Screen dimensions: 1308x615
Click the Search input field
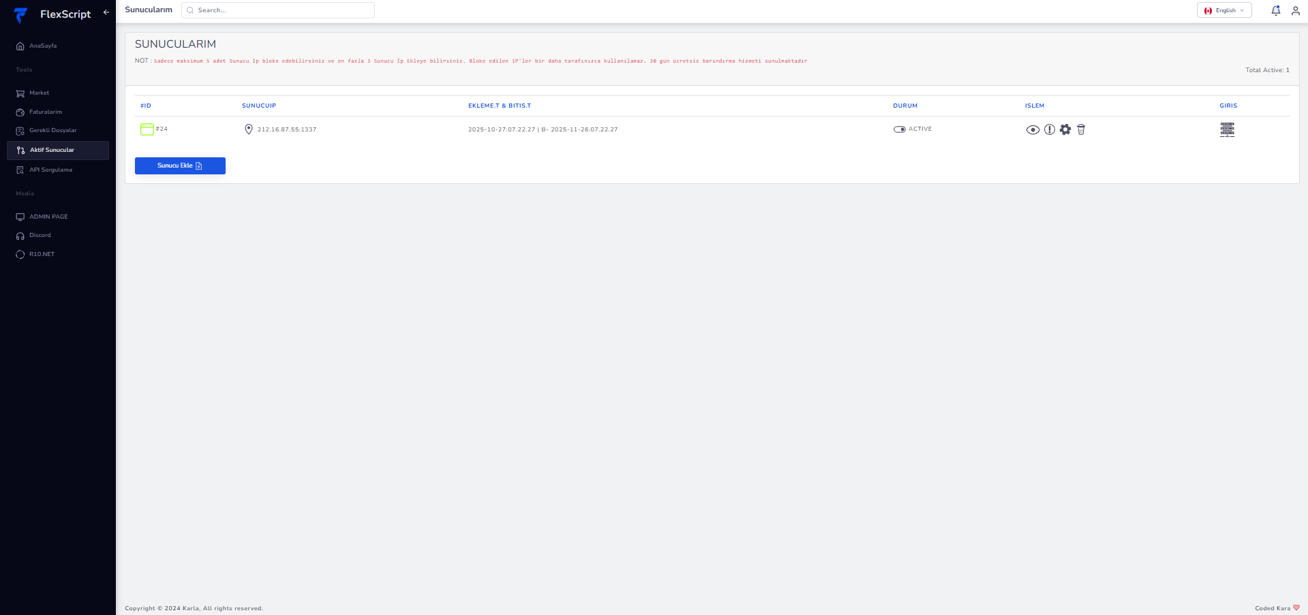(x=277, y=10)
